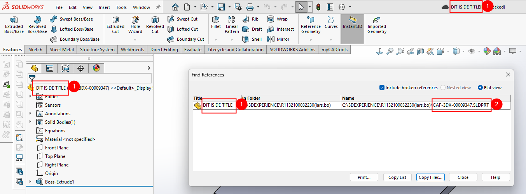Switch to the Evaluate tab

[x=193, y=50]
